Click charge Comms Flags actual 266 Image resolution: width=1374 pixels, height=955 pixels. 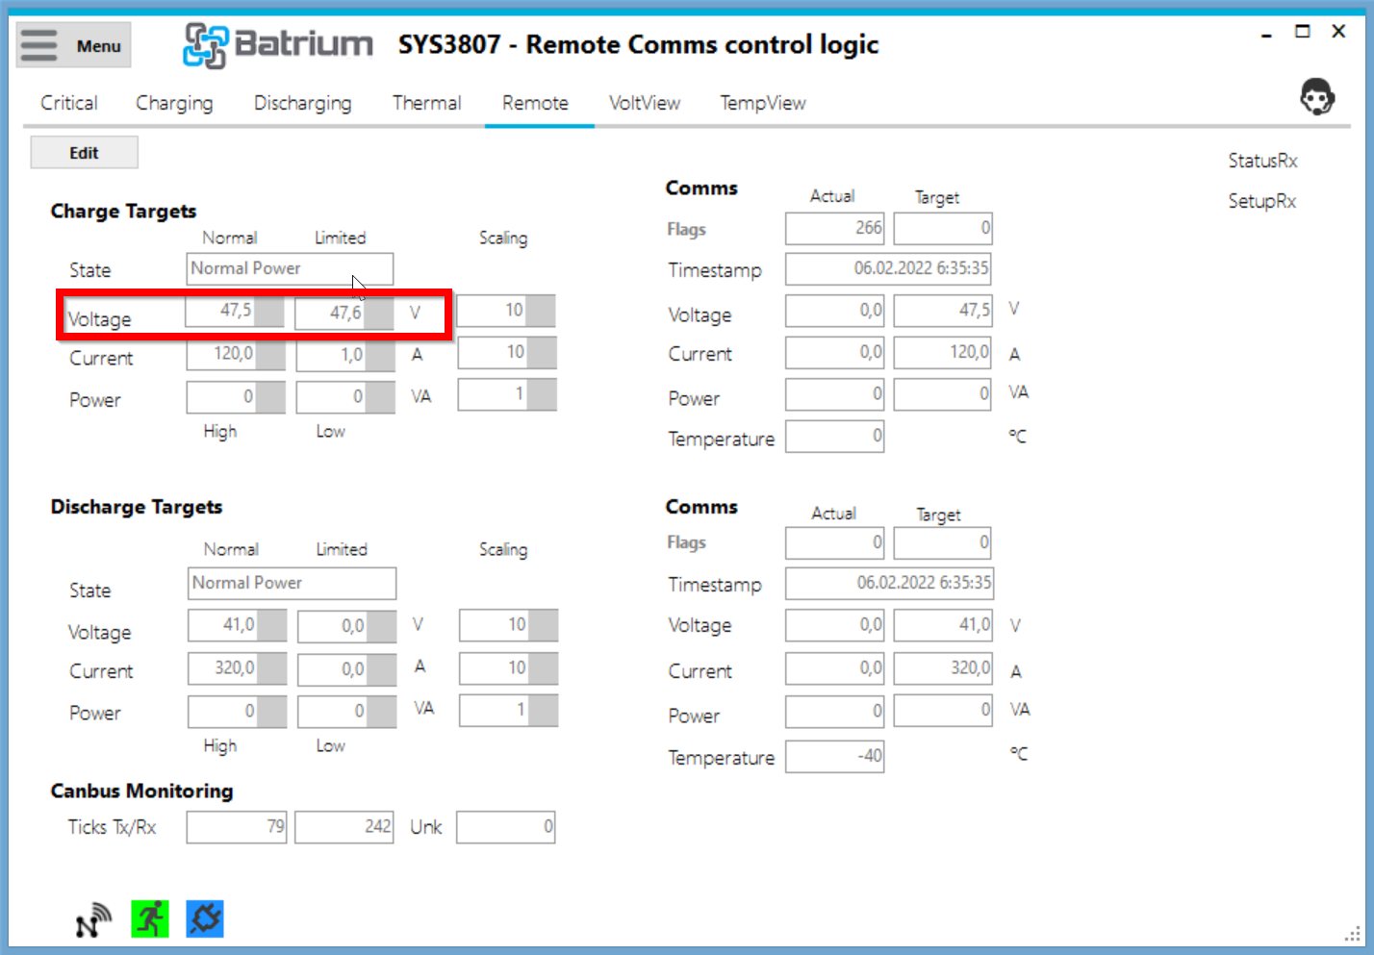coord(835,229)
